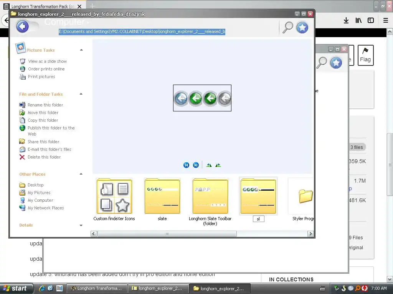
Task: Switch to Longhorn Transformation Pack tab
Action: (43, 6)
